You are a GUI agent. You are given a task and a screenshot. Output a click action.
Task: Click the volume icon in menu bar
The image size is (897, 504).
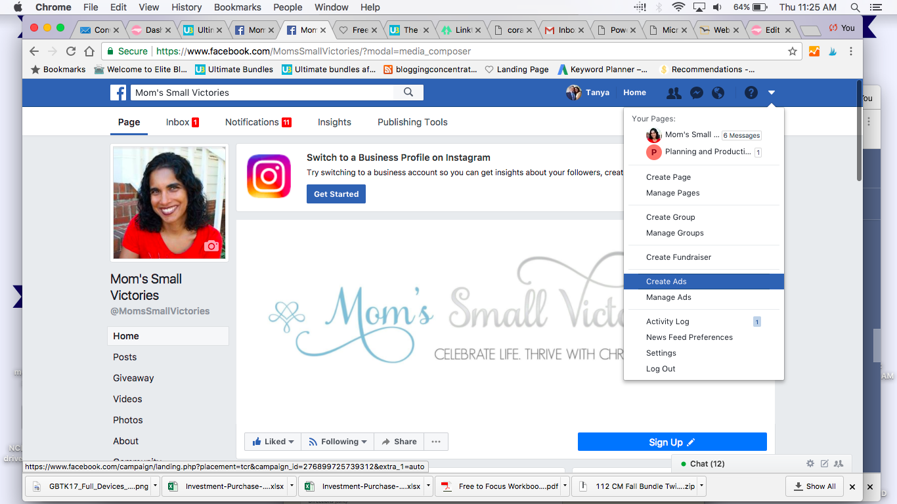717,7
